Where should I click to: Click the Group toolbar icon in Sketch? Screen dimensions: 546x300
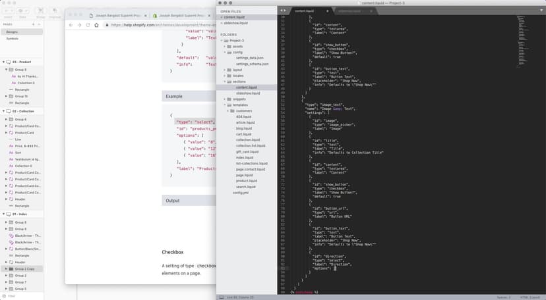39,12
